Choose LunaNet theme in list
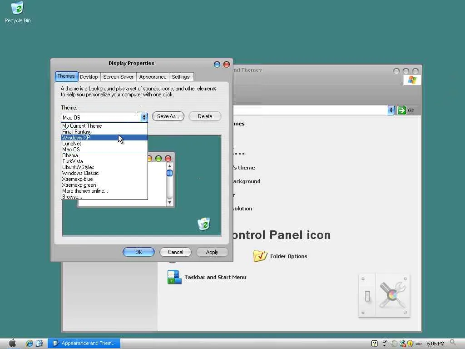 tap(104, 144)
